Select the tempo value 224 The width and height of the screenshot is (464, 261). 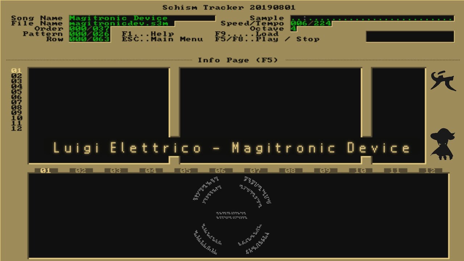click(x=322, y=24)
